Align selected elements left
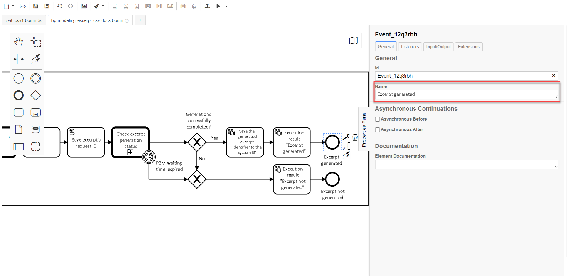 click(x=115, y=6)
